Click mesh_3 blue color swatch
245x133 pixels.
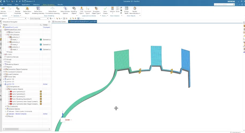(x=41, y=49)
